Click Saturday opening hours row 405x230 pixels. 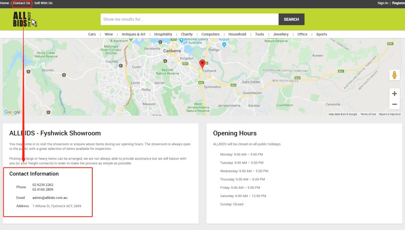(243, 196)
